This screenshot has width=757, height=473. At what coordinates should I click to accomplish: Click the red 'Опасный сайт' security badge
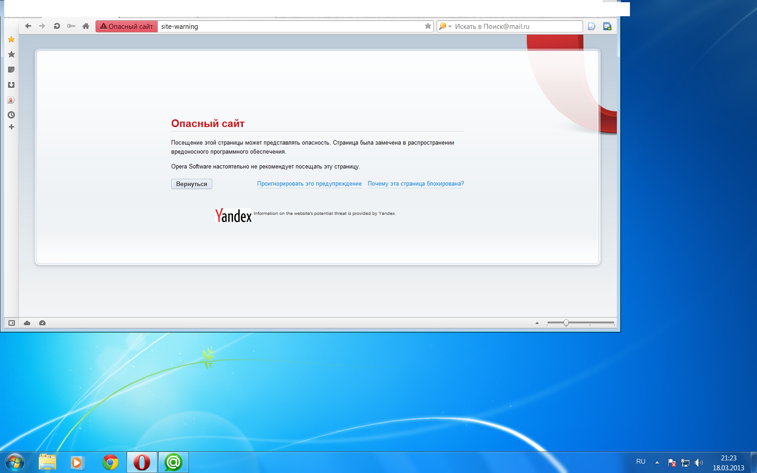click(127, 26)
